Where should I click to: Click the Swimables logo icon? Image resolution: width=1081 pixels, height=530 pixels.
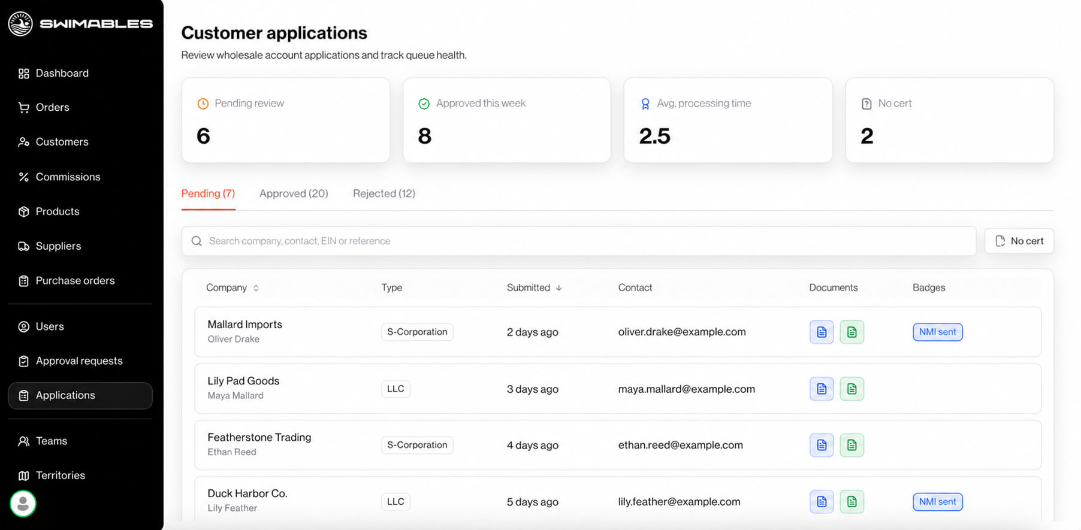coord(20,24)
